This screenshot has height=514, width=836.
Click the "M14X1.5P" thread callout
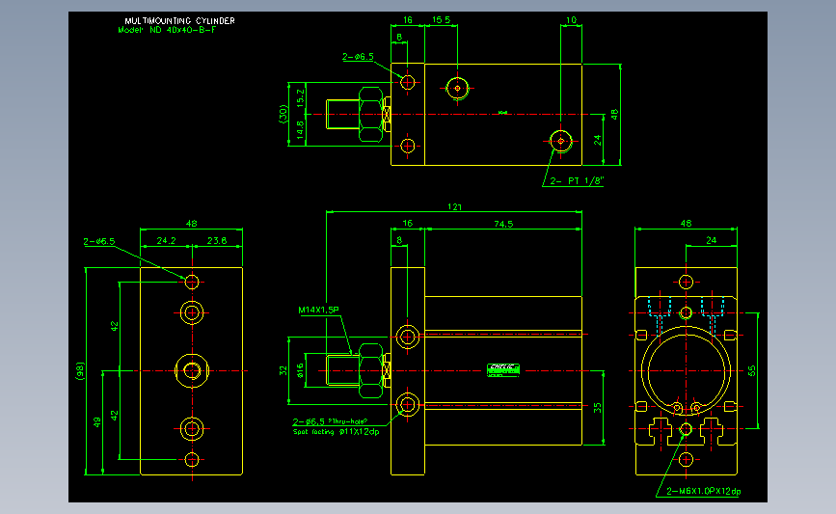(318, 310)
